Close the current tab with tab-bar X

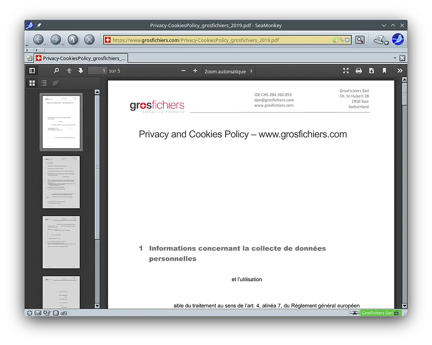[402, 58]
